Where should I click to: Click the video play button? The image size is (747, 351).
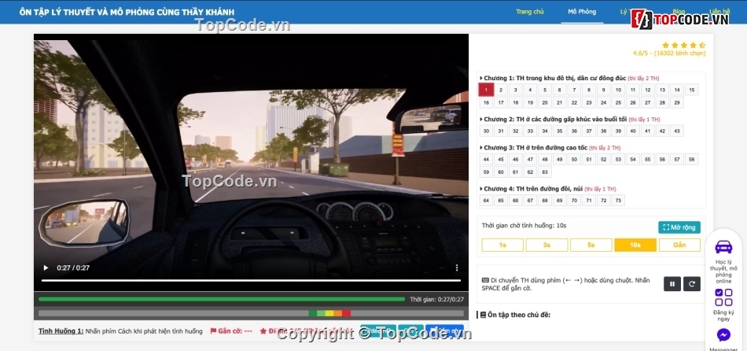(46, 268)
